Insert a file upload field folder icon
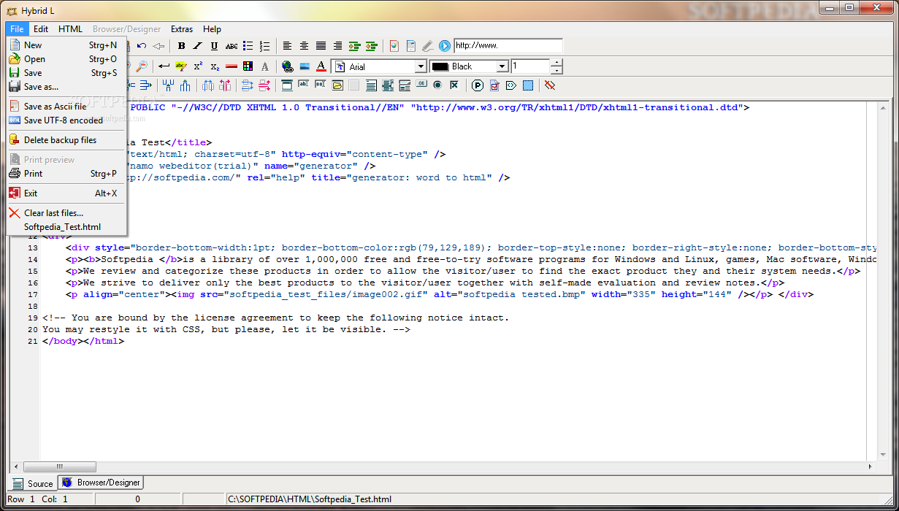This screenshot has width=899, height=511. pos(337,85)
